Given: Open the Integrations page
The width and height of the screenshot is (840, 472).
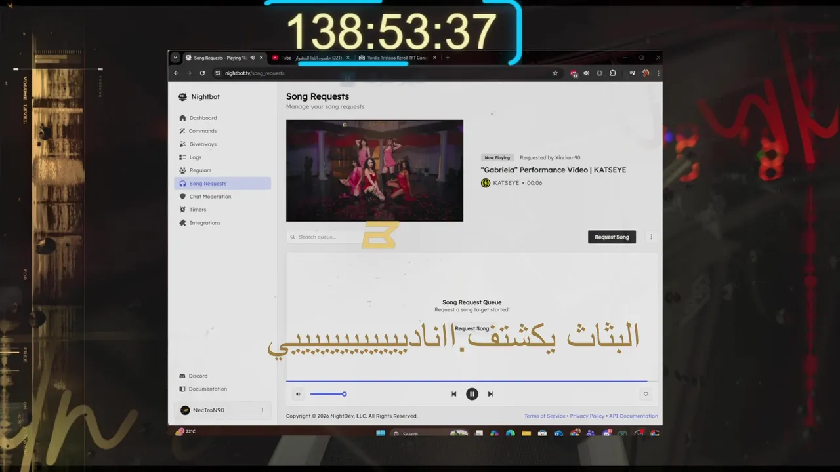Looking at the screenshot, I should (222, 223).
